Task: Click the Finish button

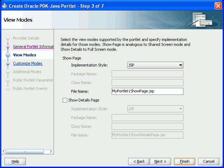Action: 184,161
